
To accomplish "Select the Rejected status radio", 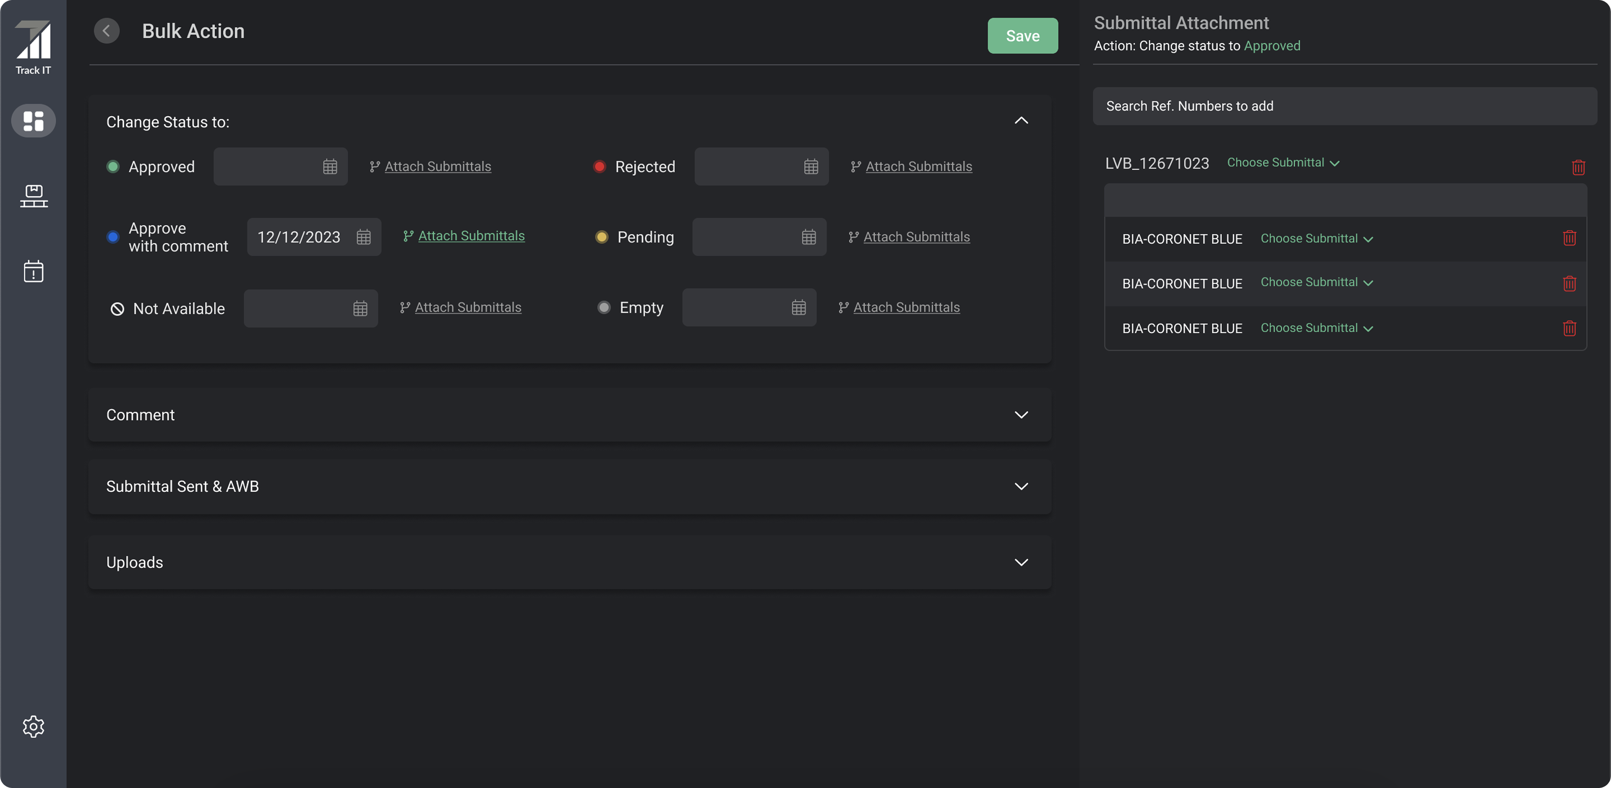I will (599, 166).
